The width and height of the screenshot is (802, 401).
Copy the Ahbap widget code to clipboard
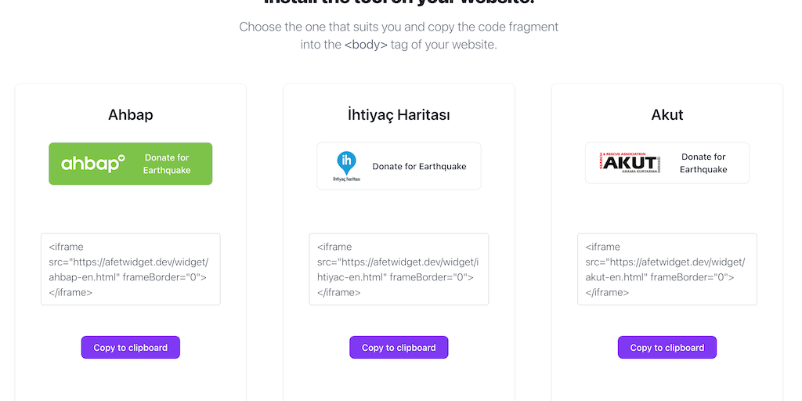(x=130, y=348)
